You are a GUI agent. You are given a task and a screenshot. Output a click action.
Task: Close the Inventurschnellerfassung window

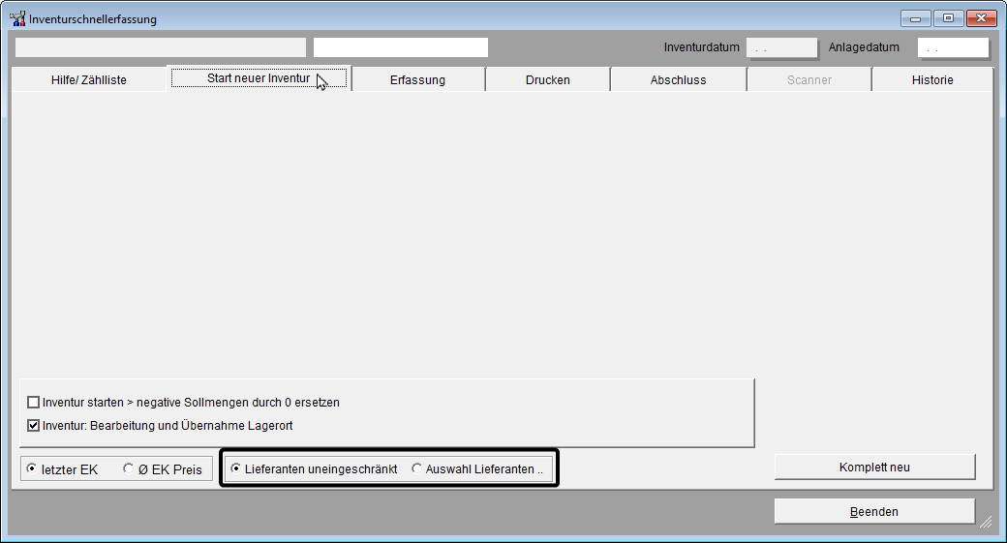(x=981, y=18)
